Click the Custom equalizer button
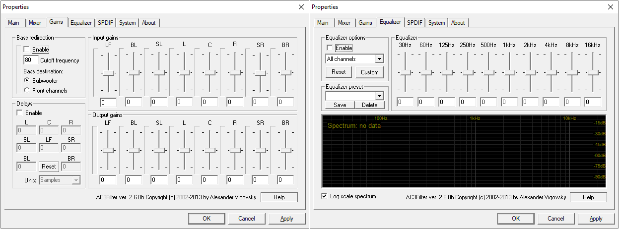Image resolution: width=619 pixels, height=229 pixels. click(x=369, y=72)
